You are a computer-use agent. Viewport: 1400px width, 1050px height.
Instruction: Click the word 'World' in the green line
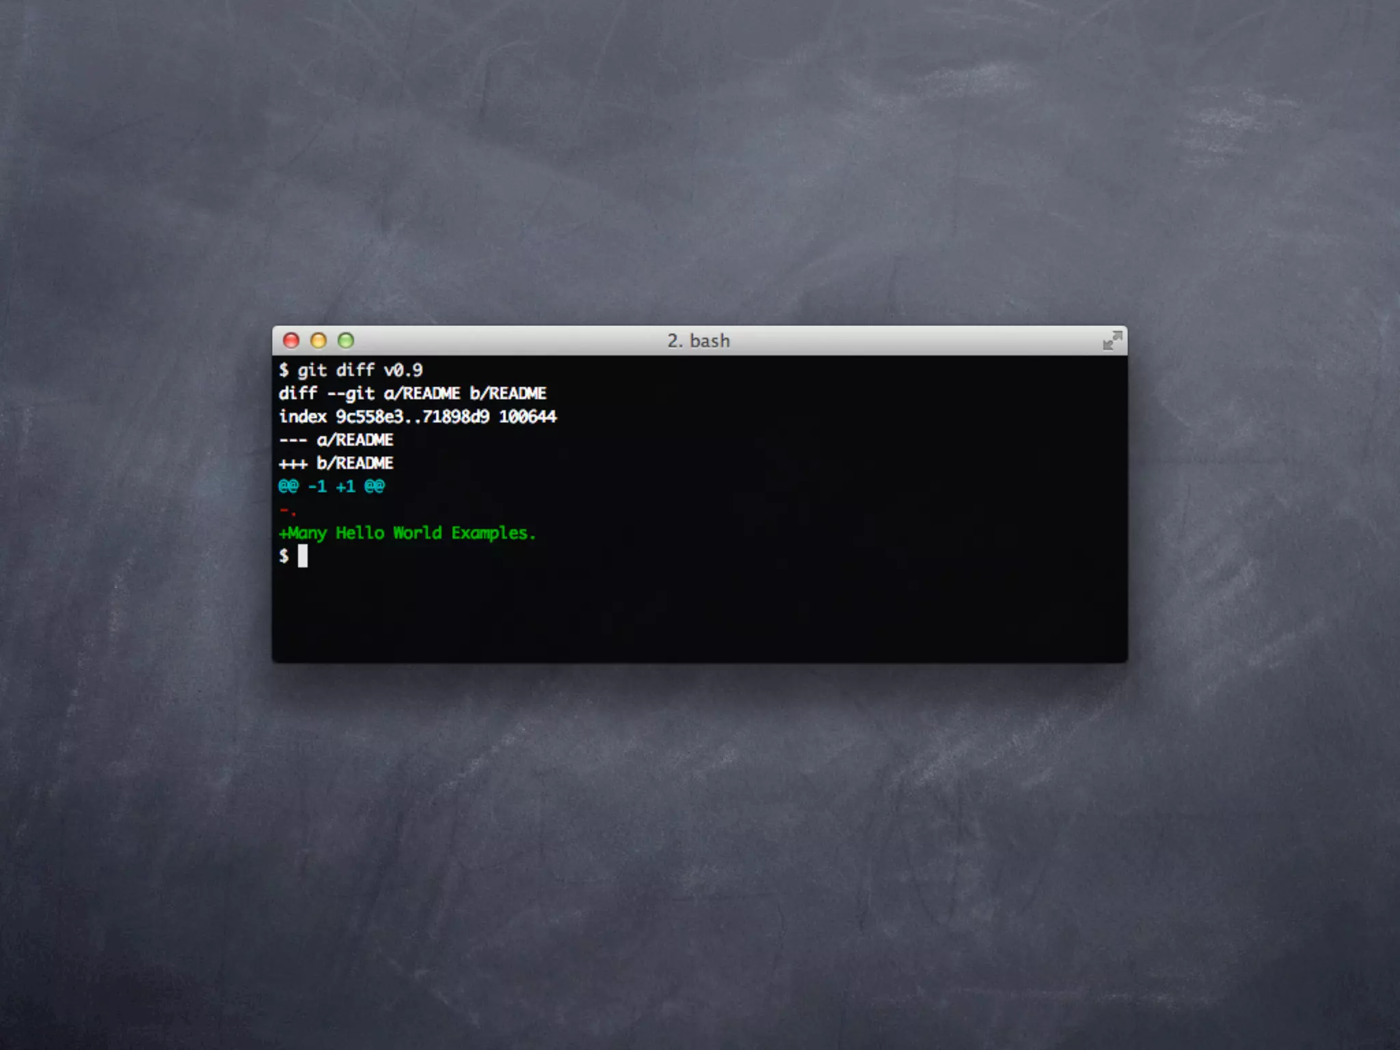coord(417,533)
